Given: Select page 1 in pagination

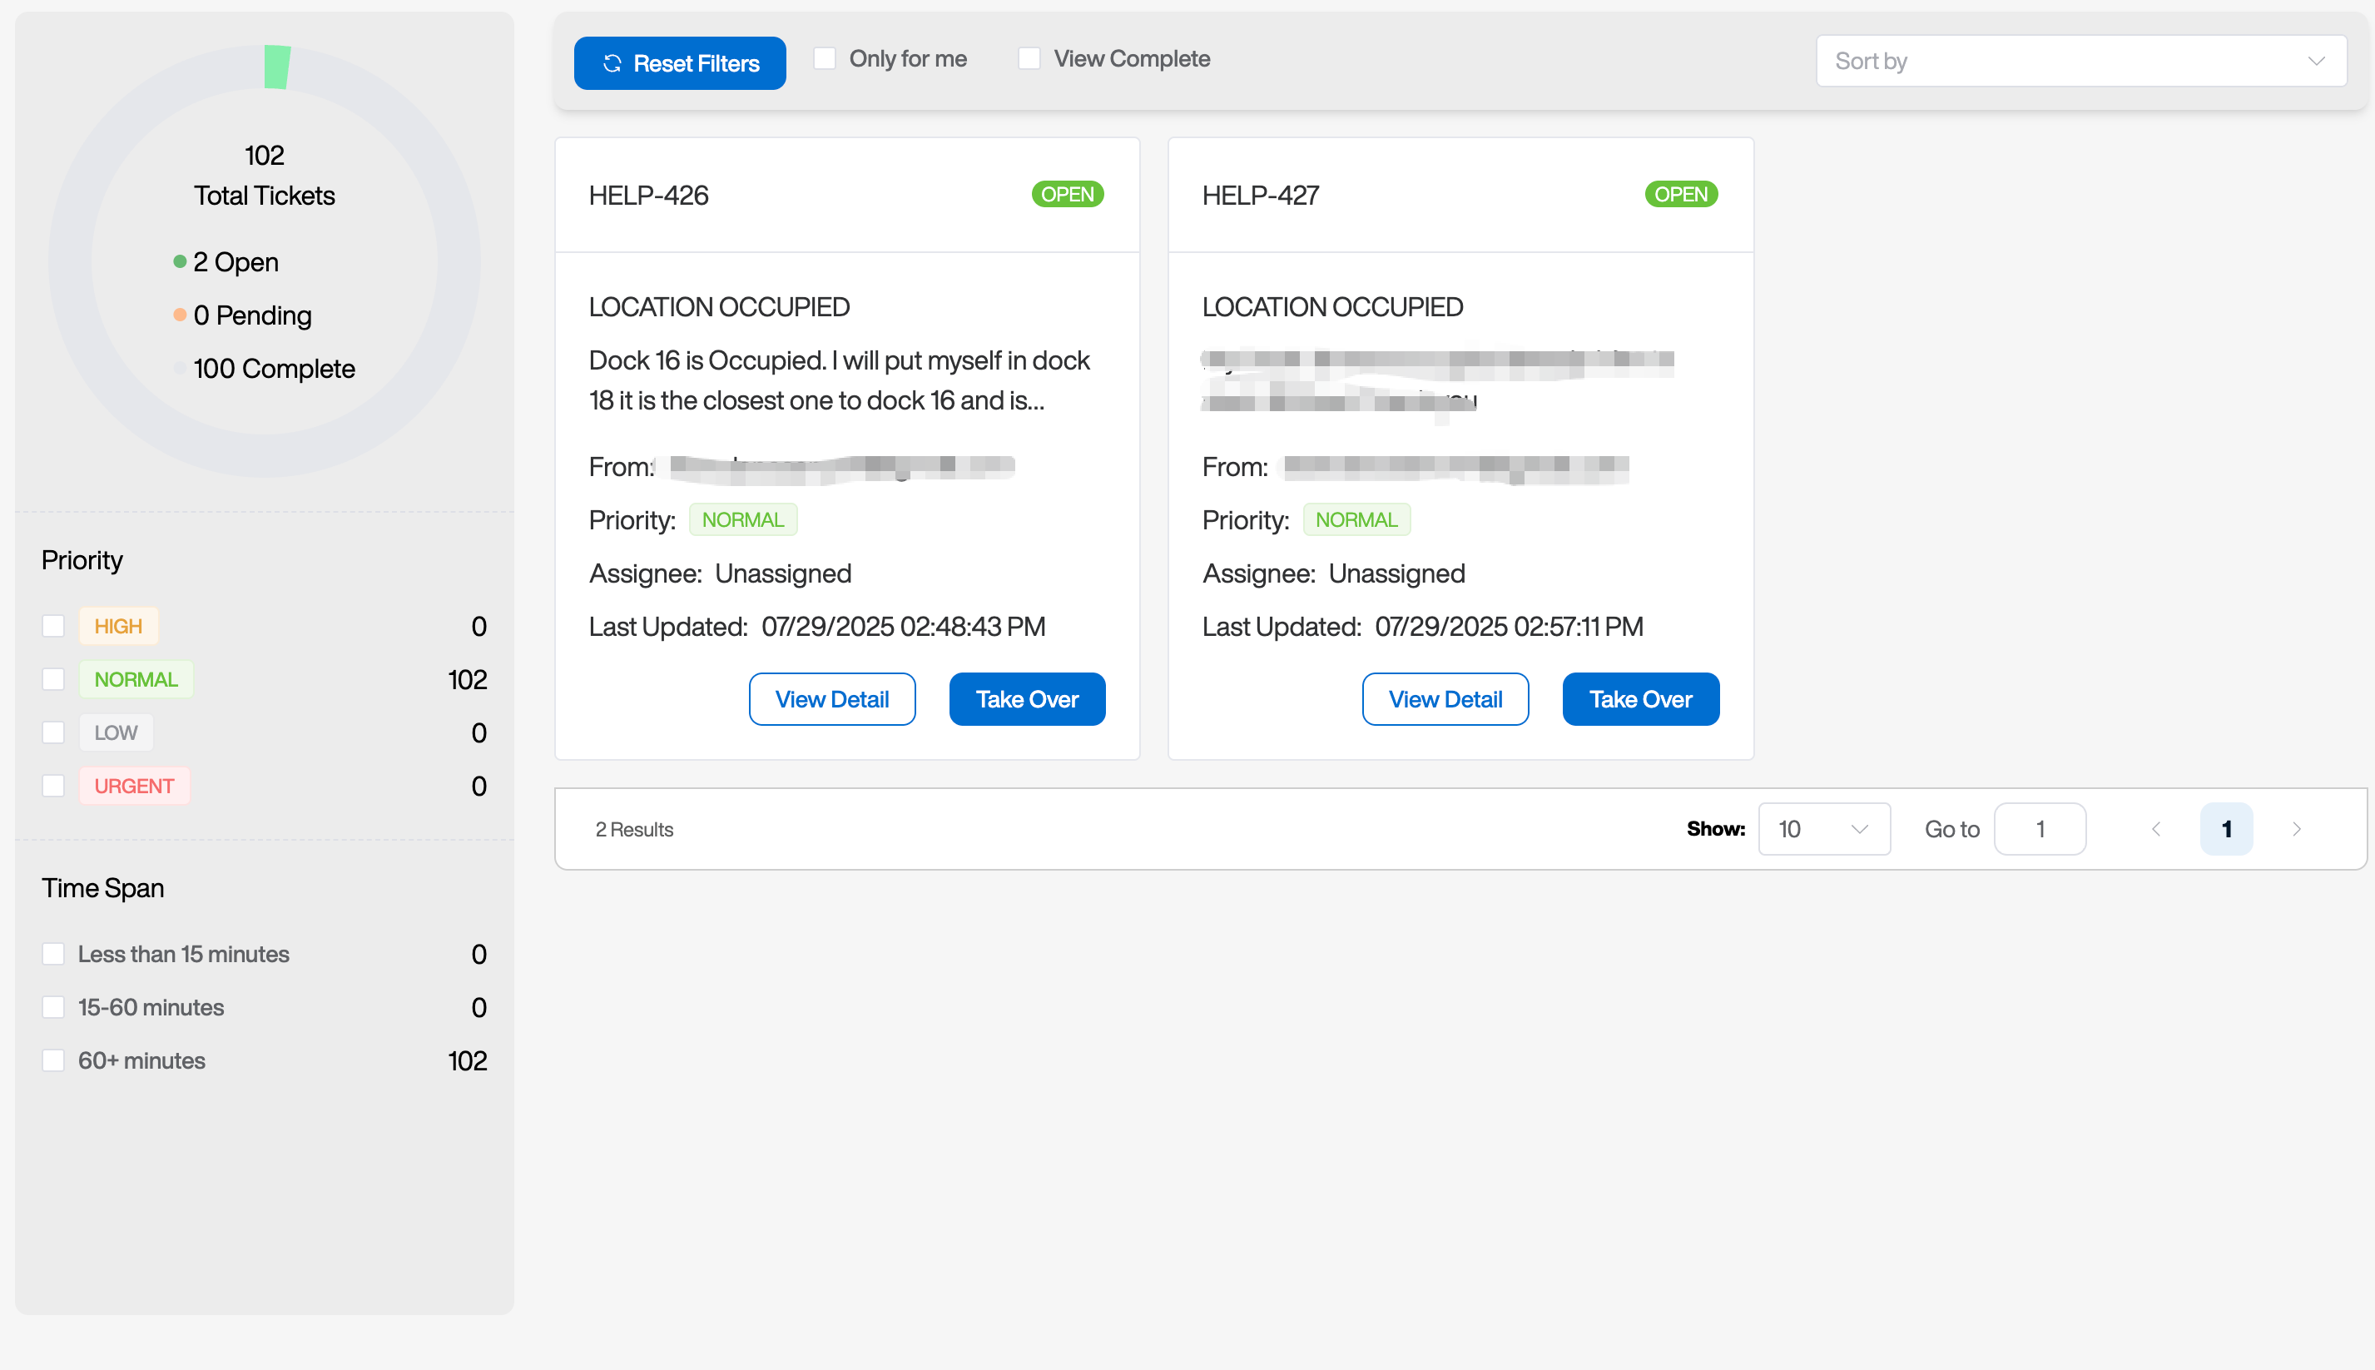Looking at the screenshot, I should tap(2225, 829).
